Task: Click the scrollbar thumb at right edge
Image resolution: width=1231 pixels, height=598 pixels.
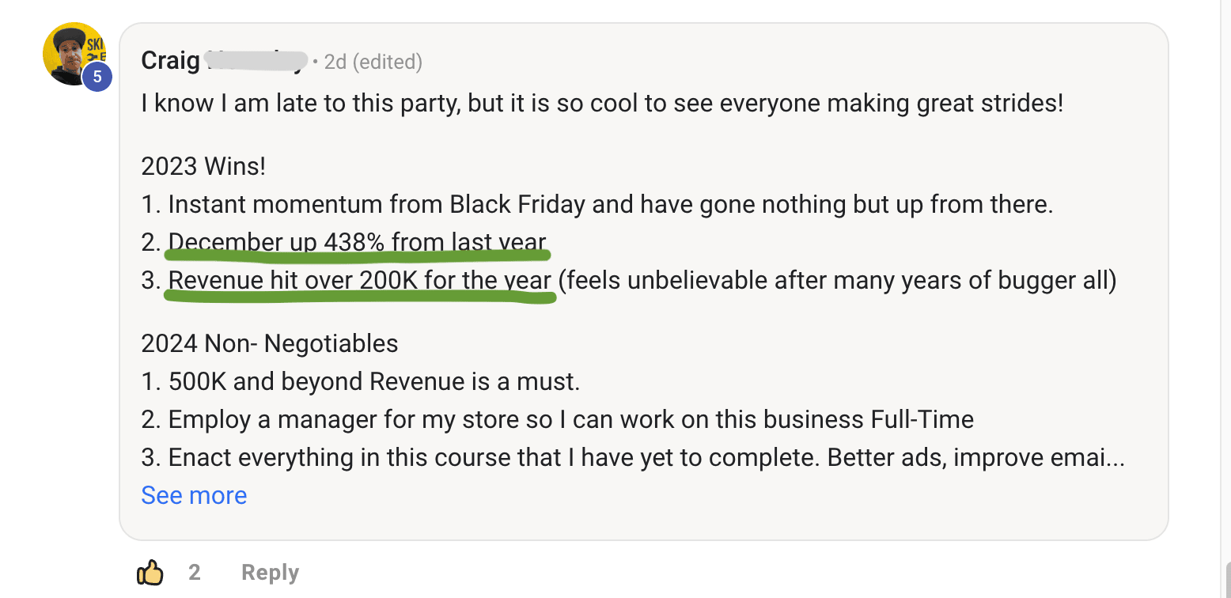Action: 1227,580
